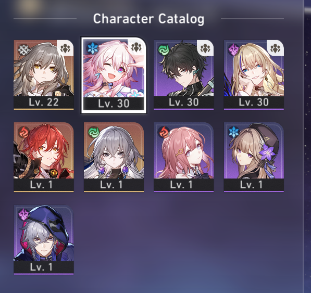The image size is (311, 293).
Task: Click the Character Catalog heading
Action: 149,19
